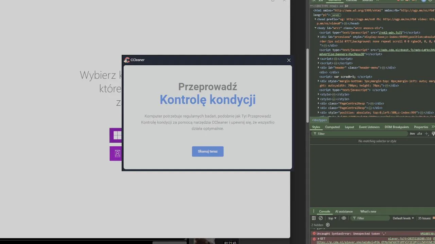This screenshot has width=435, height=244.
Task: Click the ellipsis badge closing przeslona div
Action: [325, 46]
